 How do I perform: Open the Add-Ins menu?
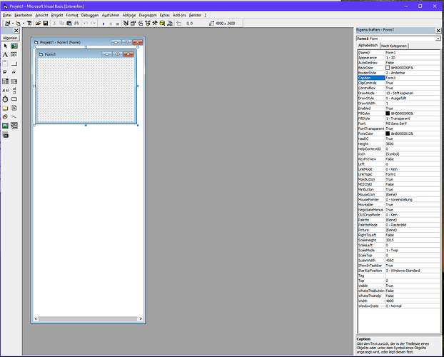point(179,15)
